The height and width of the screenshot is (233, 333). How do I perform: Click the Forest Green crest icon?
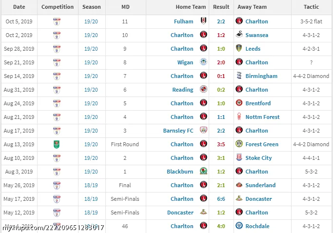[x=239, y=144]
